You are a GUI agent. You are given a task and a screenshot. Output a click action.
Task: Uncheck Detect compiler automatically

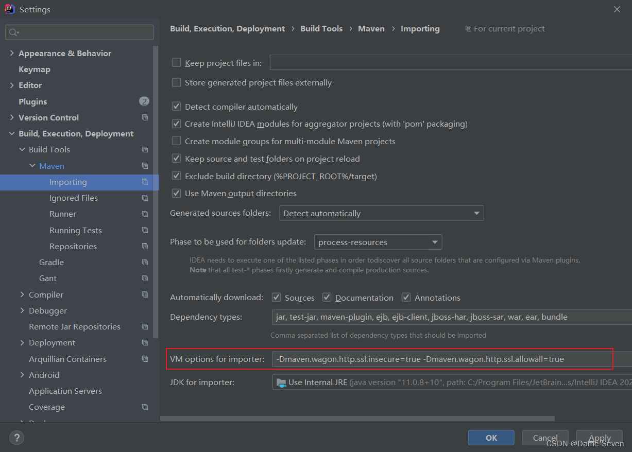(176, 107)
